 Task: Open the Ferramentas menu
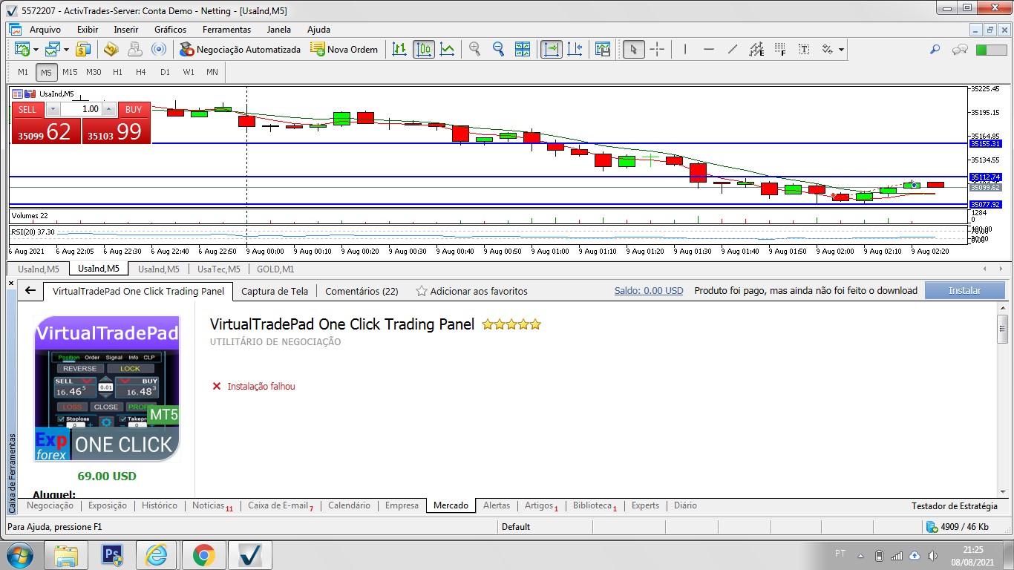[x=226, y=30]
